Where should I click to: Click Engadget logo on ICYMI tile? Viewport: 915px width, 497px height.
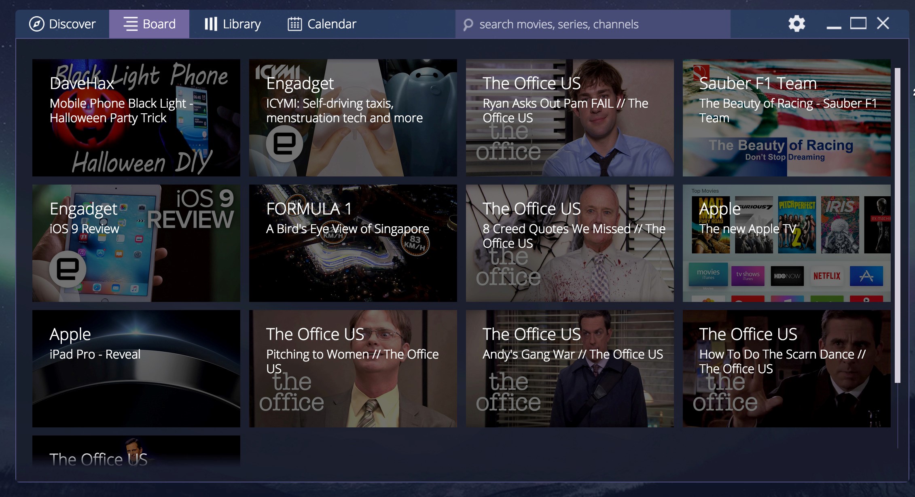click(x=284, y=144)
